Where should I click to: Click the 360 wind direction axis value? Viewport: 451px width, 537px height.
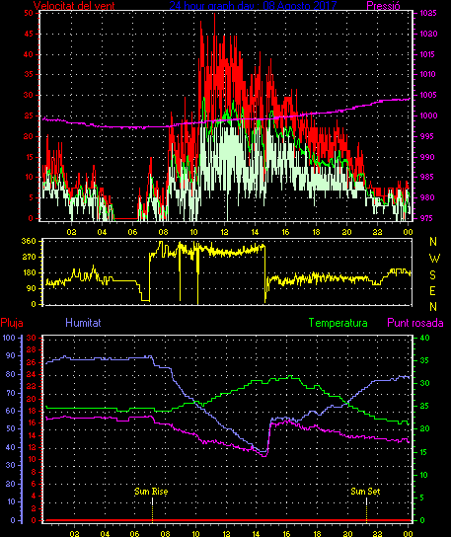pos(29,241)
